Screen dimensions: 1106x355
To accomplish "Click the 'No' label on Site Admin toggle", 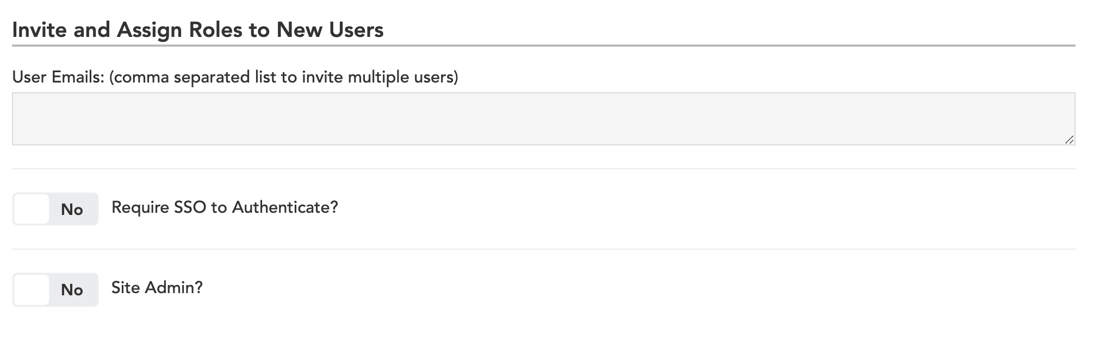I will [x=72, y=290].
